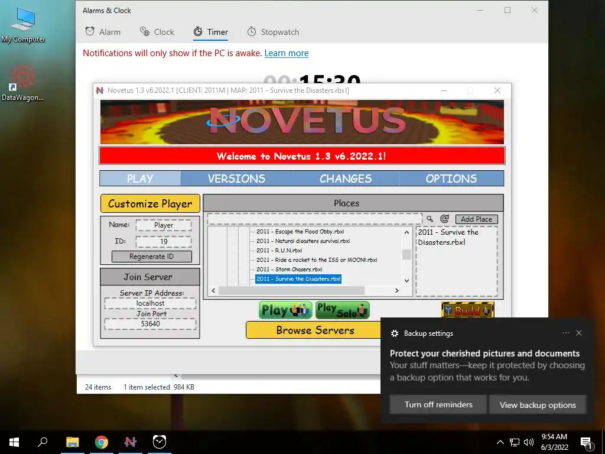Follow the Learn more link
The width and height of the screenshot is (605, 454).
[x=287, y=53]
